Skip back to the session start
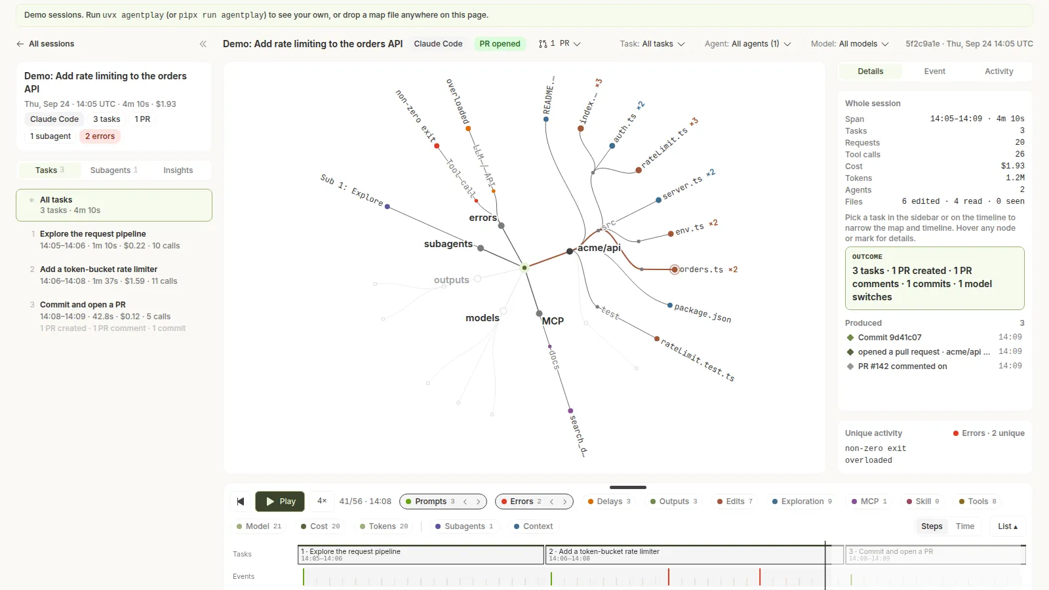Screen dimensions: 1049x590 coord(241,501)
